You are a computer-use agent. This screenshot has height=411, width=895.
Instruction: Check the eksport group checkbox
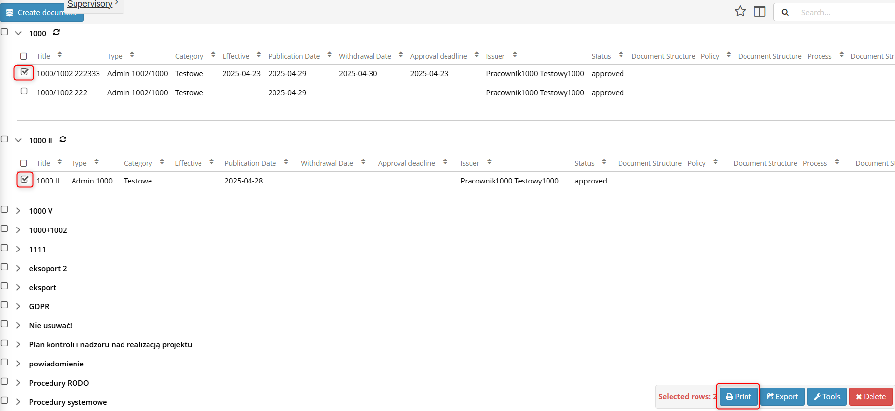(x=4, y=286)
